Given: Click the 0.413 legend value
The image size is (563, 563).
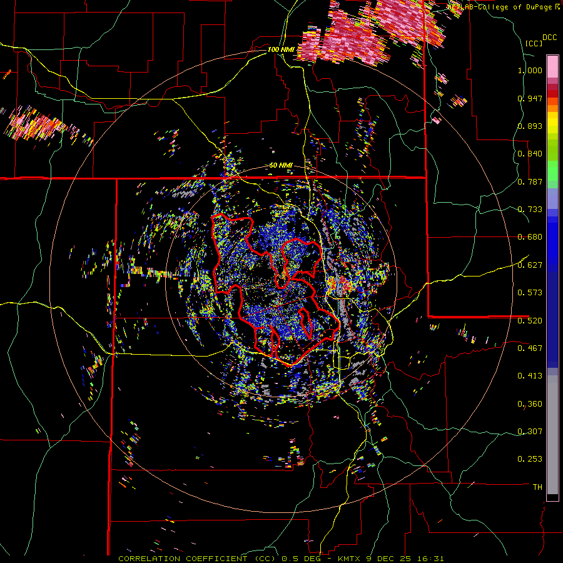Looking at the screenshot, I should pyautogui.click(x=530, y=376).
